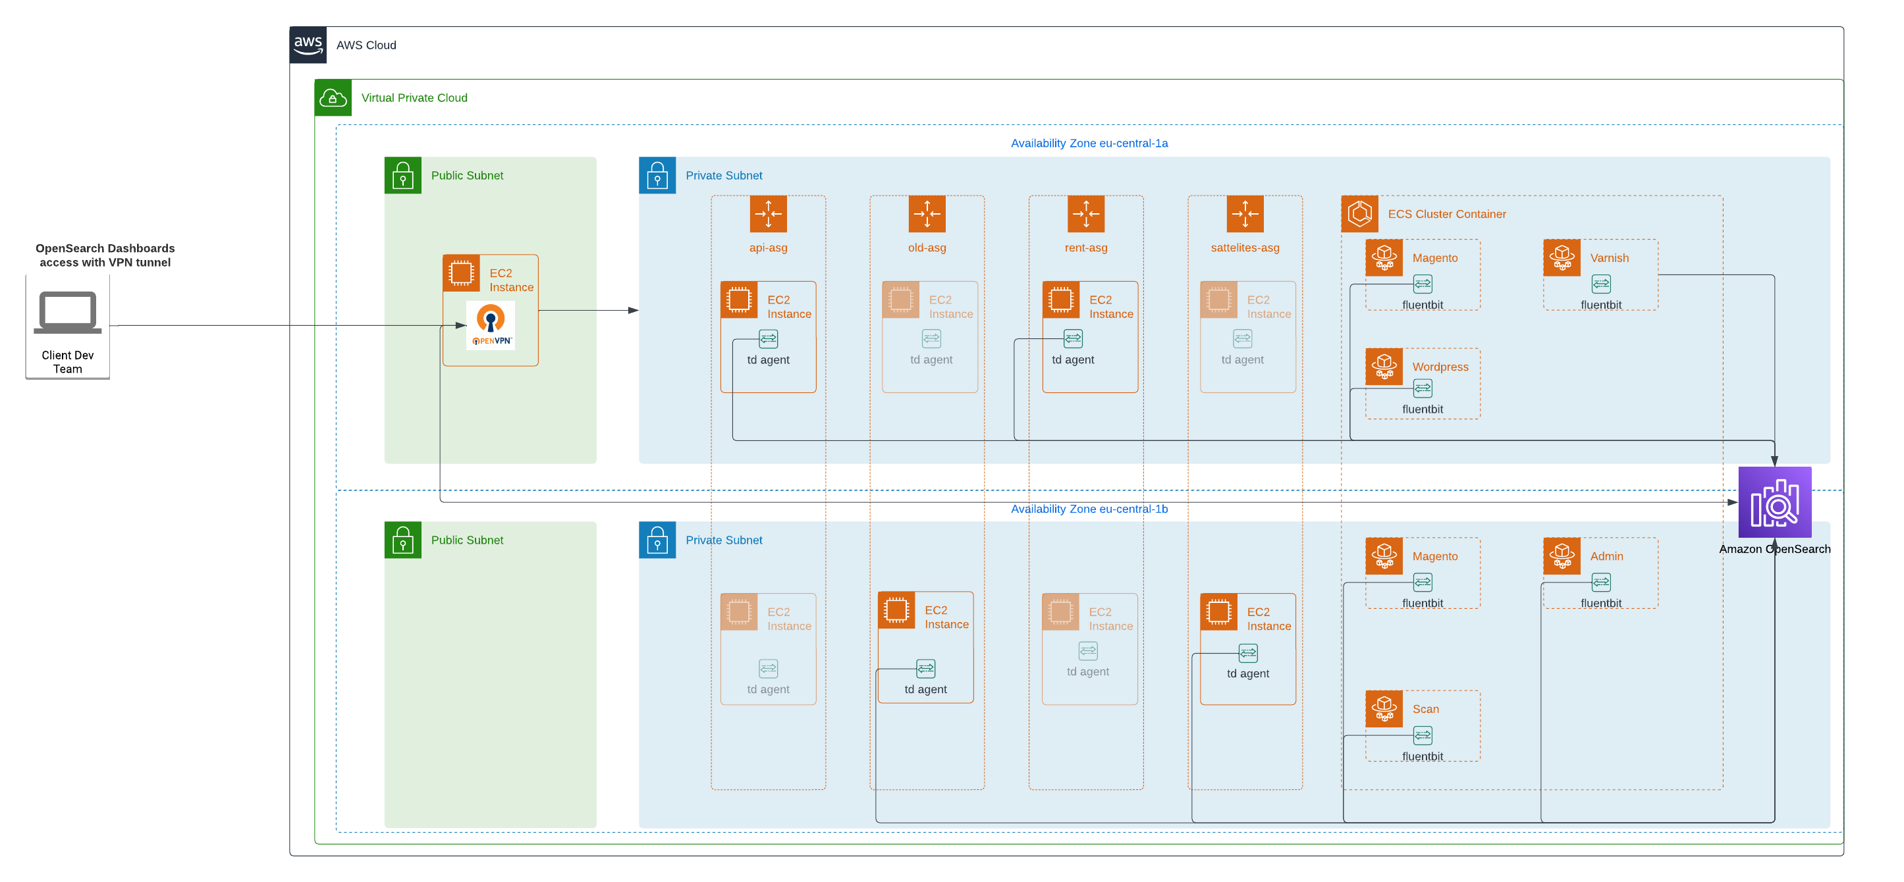
Task: Click the Client Dev Team laptop icon
Action: point(67,312)
